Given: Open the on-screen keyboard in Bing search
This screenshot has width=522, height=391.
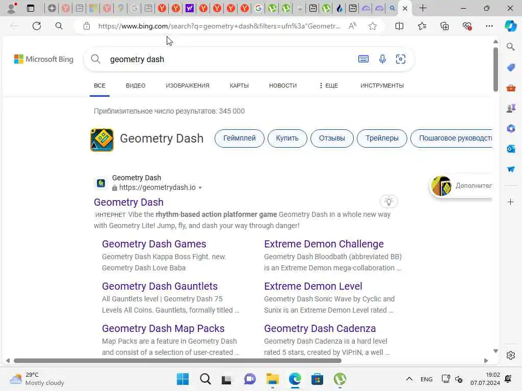Looking at the screenshot, I should (363, 59).
